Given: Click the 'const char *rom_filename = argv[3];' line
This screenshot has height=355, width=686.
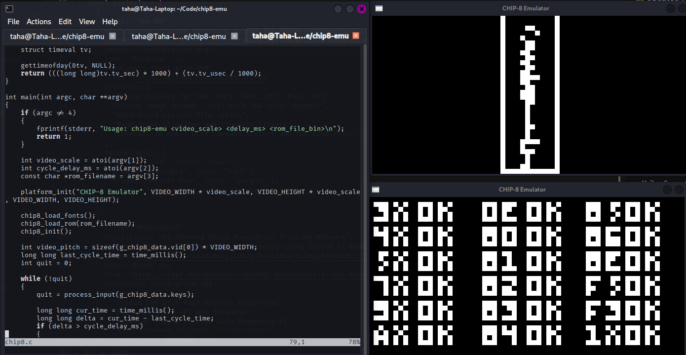Looking at the screenshot, I should click(x=90, y=176).
